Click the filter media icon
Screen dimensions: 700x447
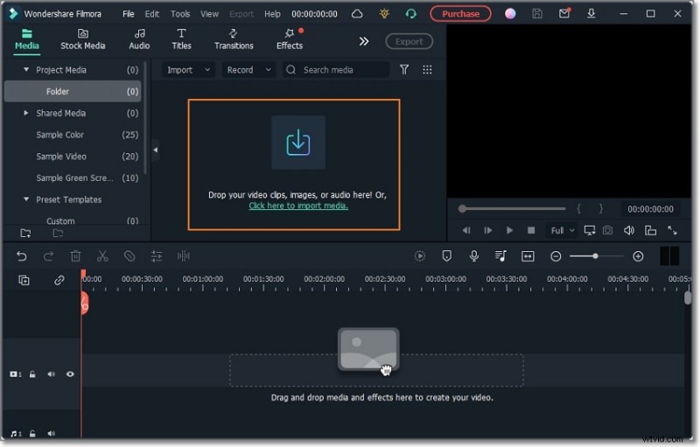(404, 70)
